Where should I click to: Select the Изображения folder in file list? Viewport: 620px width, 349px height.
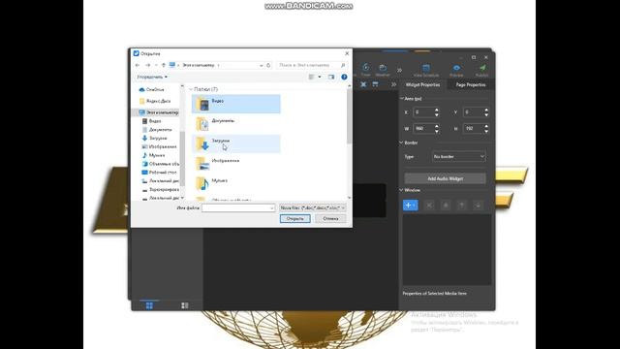coord(236,164)
